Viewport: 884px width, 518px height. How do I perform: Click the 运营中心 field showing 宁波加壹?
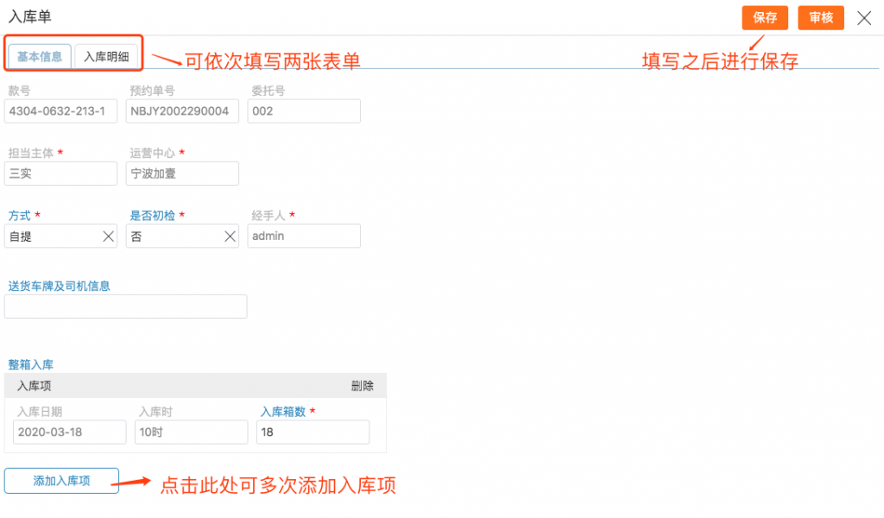pyautogui.click(x=183, y=174)
